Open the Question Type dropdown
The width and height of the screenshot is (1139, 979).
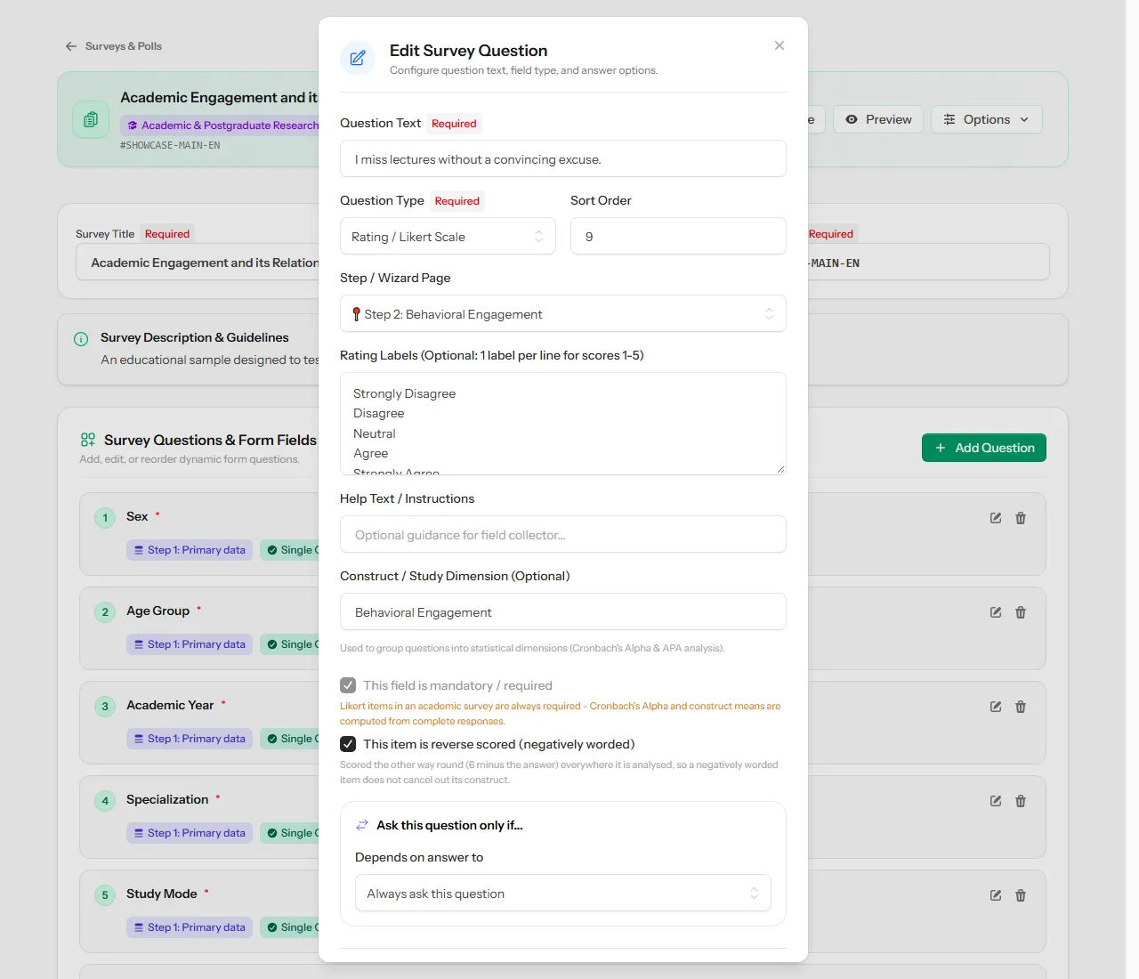pyautogui.click(x=448, y=237)
